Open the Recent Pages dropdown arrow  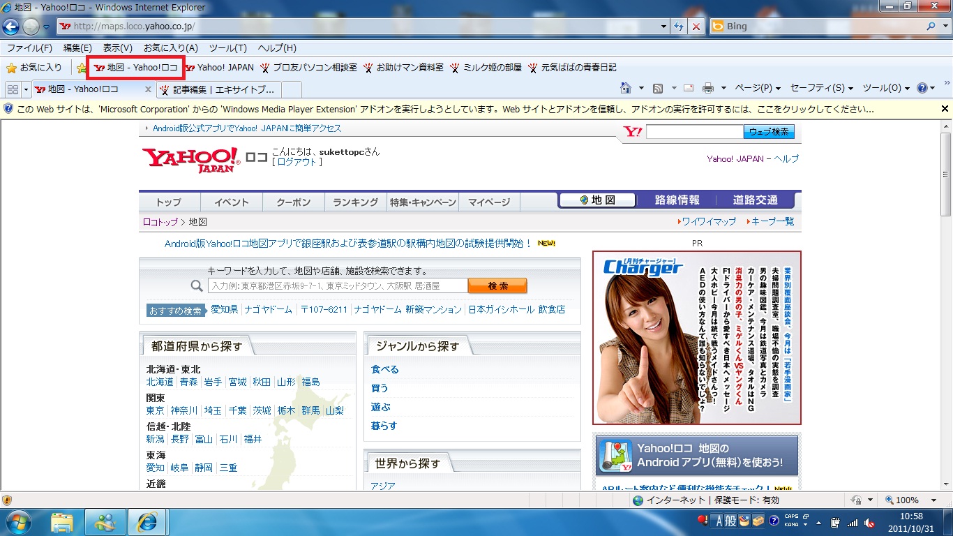[46, 27]
